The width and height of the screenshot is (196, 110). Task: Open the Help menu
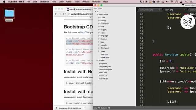pos(105,2)
